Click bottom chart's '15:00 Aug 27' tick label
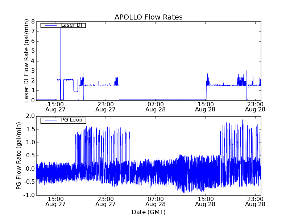The width and height of the screenshot is (290, 217). [55, 202]
